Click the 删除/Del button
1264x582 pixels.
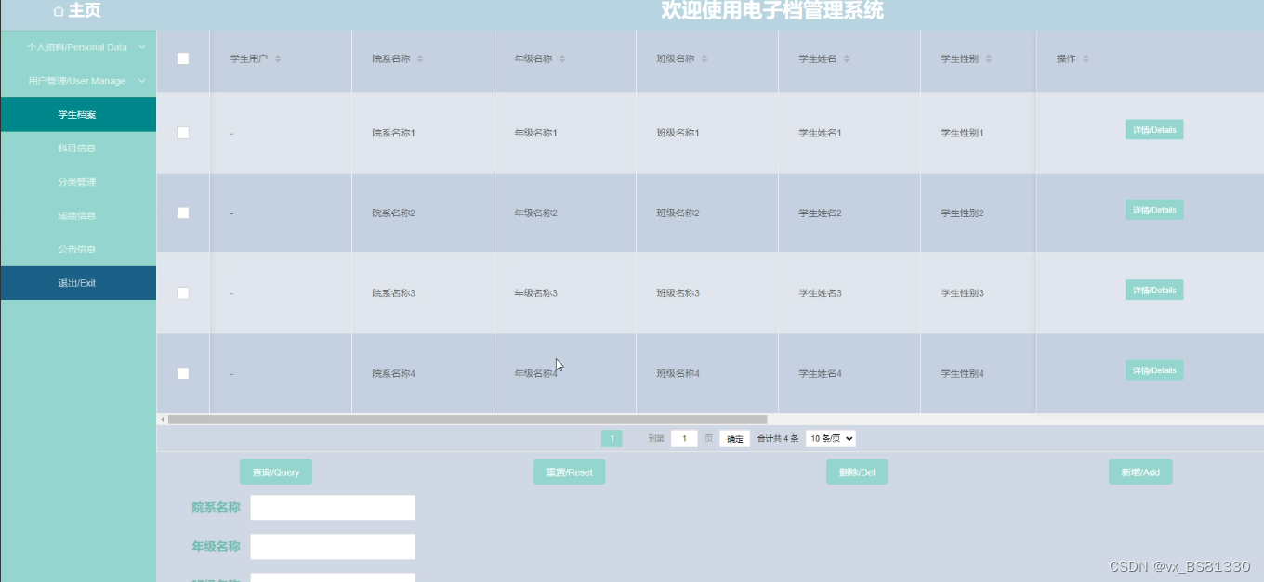tap(857, 472)
